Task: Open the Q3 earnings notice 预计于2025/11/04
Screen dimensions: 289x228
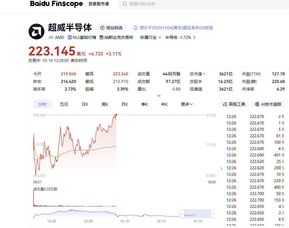Action: pyautogui.click(x=173, y=28)
